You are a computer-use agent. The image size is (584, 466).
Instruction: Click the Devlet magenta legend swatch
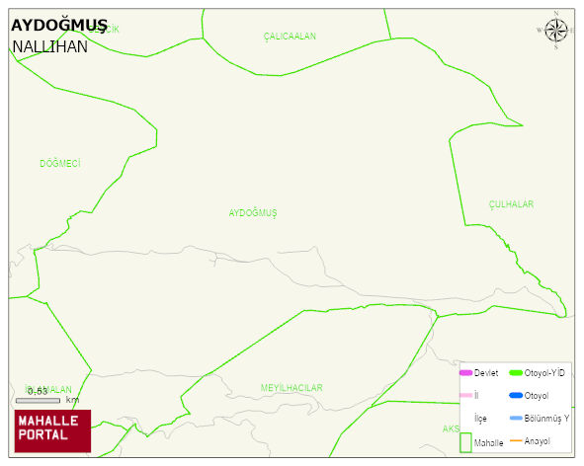[465, 373]
